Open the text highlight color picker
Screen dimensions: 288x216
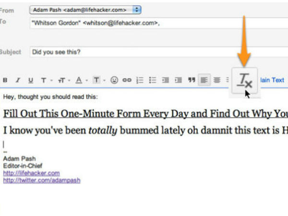click(x=98, y=81)
